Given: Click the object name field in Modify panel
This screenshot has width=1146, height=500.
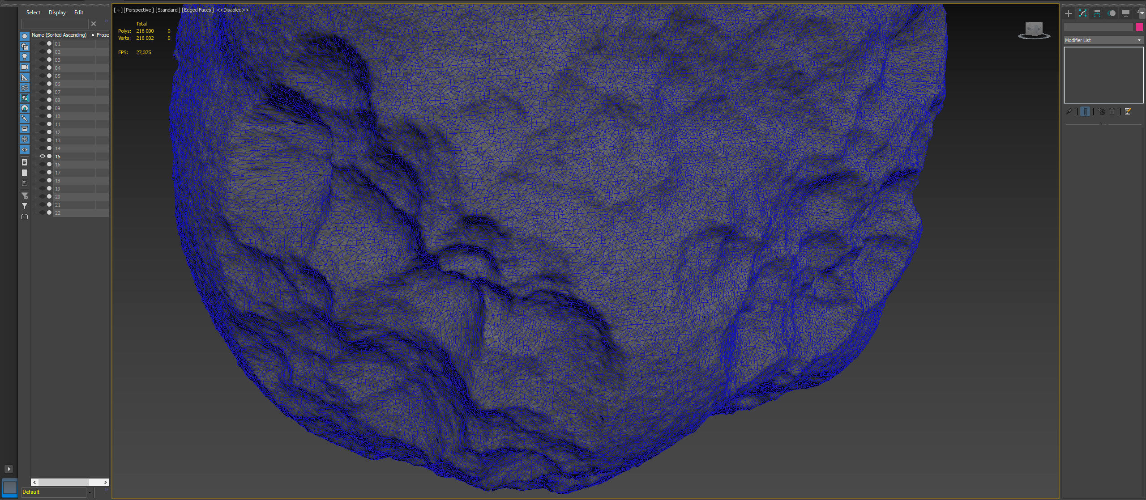Looking at the screenshot, I should (1099, 27).
